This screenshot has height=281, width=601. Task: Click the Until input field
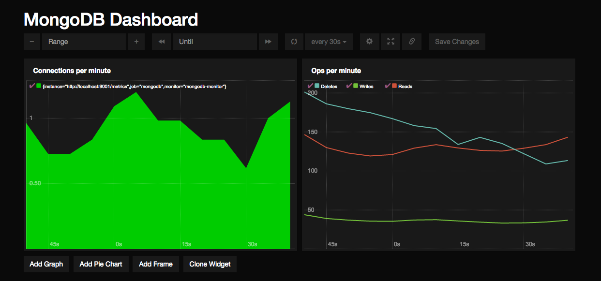[x=215, y=42]
